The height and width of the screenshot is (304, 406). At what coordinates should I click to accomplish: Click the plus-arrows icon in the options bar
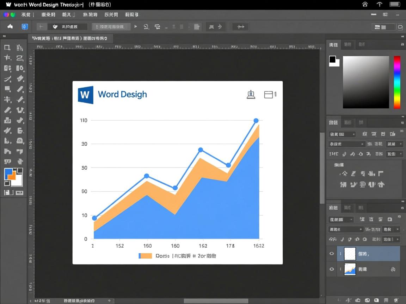click(241, 27)
